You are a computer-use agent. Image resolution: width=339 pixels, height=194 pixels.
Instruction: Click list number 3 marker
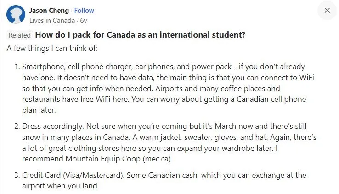pyautogui.click(x=17, y=175)
